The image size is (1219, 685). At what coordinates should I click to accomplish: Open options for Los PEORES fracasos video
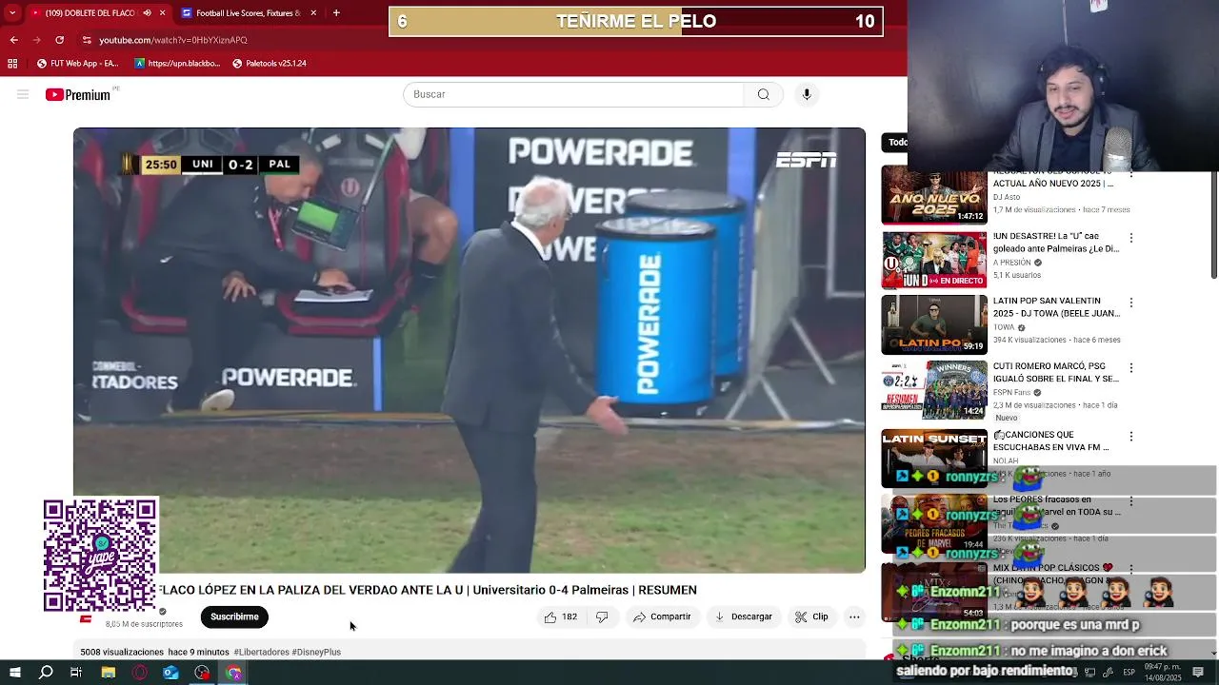pyautogui.click(x=1131, y=501)
